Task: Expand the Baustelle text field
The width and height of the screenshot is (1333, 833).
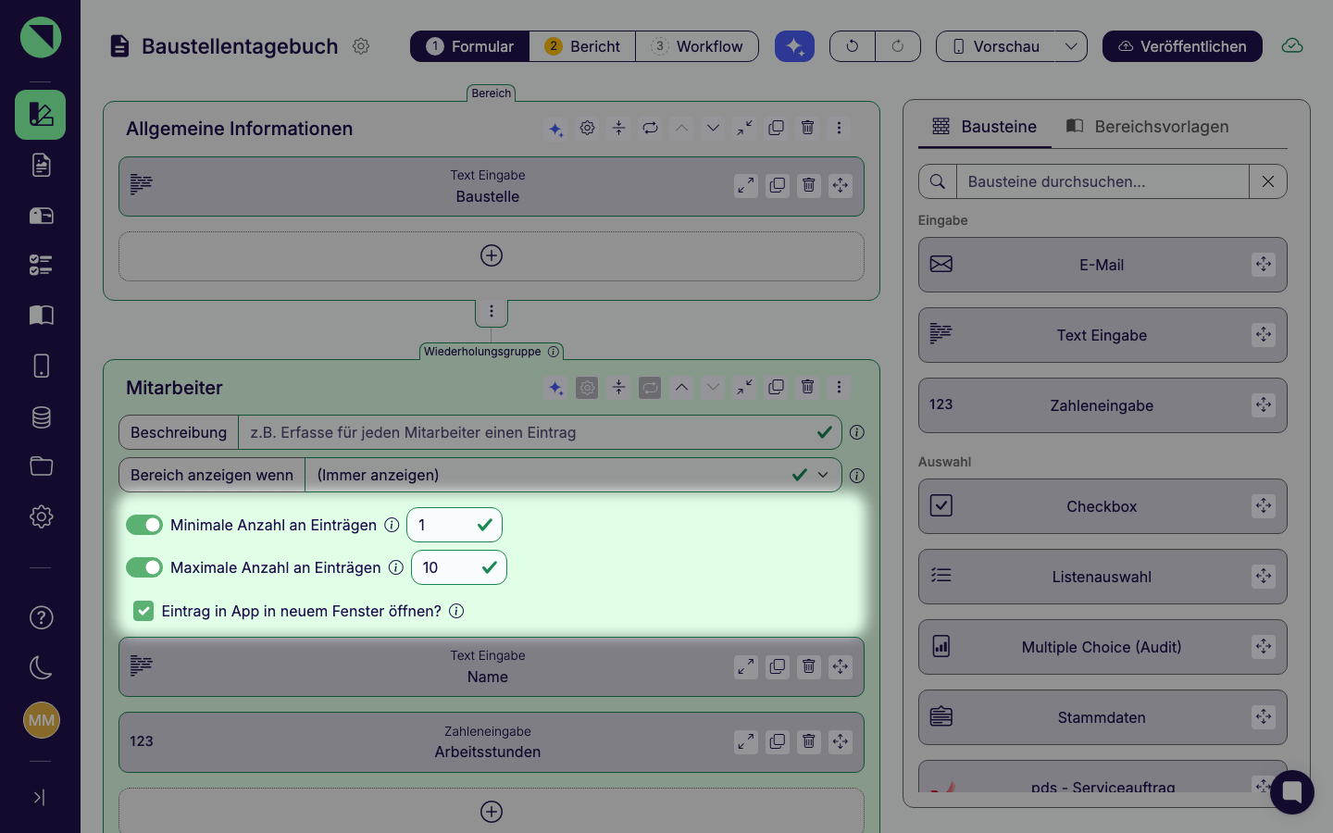Action: pos(746,185)
